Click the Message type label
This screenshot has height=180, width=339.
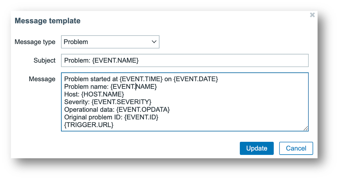click(35, 42)
